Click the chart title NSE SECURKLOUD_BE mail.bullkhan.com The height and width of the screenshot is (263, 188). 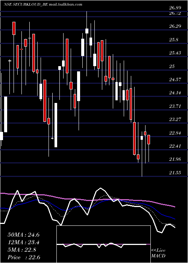(43, 5)
